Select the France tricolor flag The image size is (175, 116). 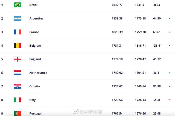(17, 32)
